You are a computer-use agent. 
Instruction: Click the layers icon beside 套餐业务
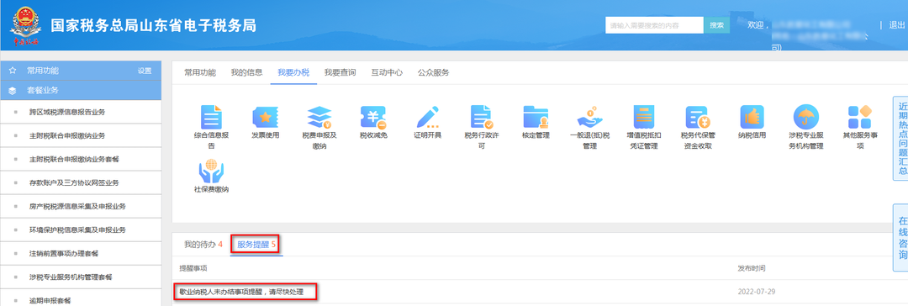click(12, 91)
